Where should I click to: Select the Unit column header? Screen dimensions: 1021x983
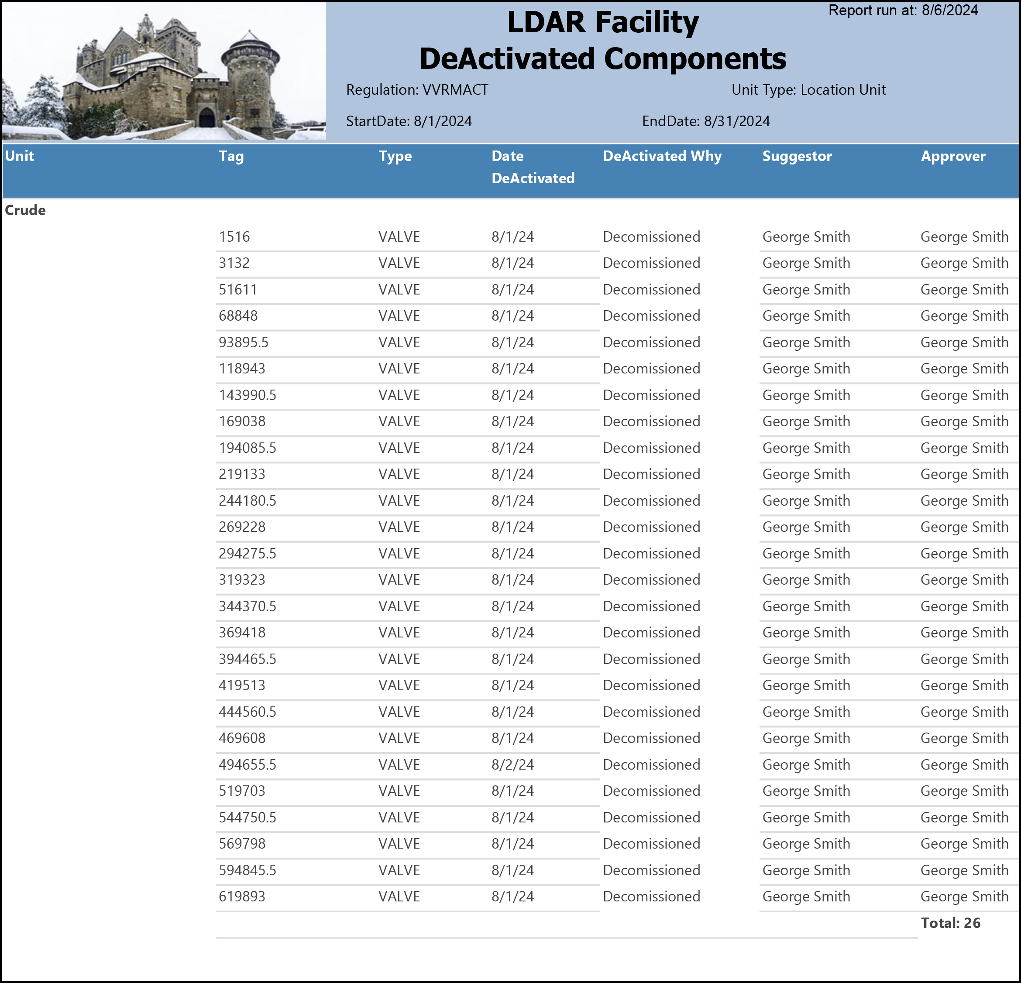(20, 156)
